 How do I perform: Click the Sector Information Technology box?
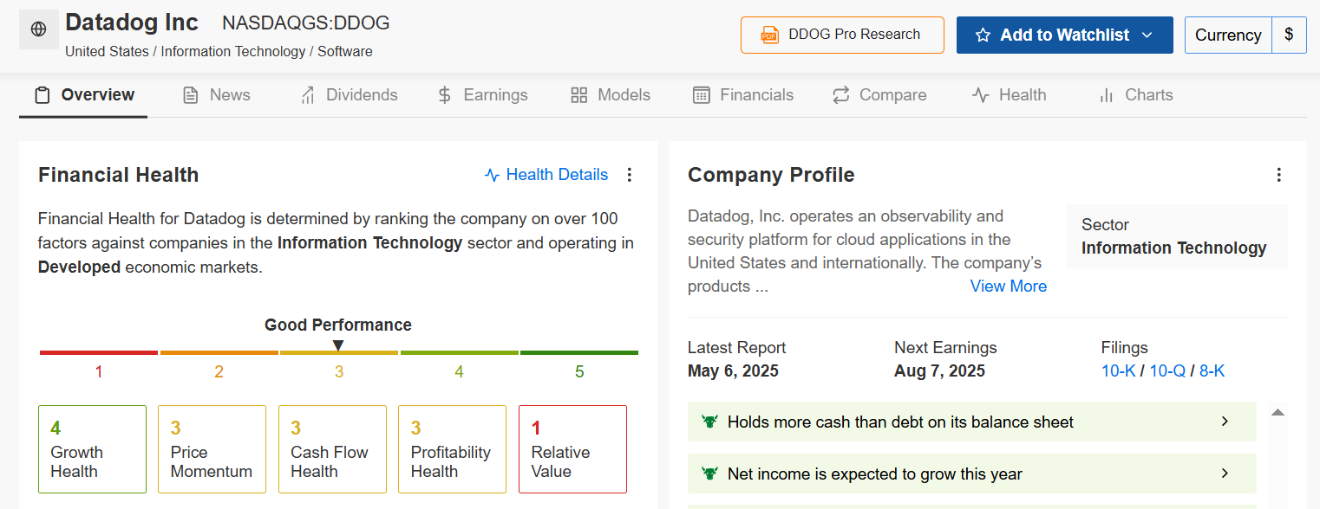click(1176, 236)
